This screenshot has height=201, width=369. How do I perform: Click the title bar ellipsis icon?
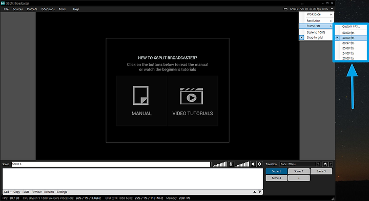(x=302, y=4)
